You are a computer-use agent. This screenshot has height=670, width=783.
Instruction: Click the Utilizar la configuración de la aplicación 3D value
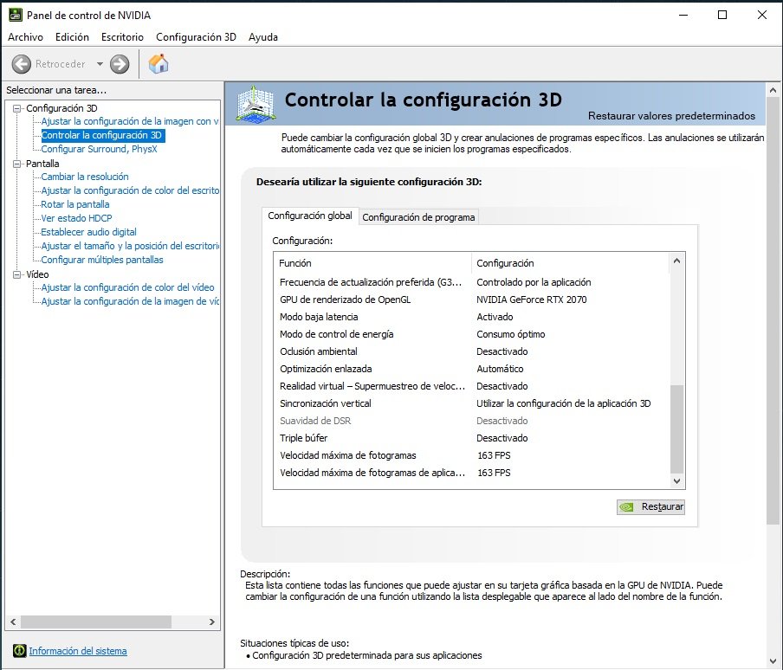click(x=563, y=403)
